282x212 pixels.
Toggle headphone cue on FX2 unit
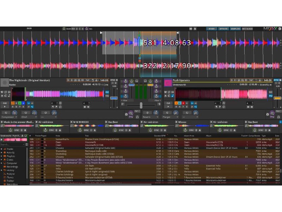278,117
